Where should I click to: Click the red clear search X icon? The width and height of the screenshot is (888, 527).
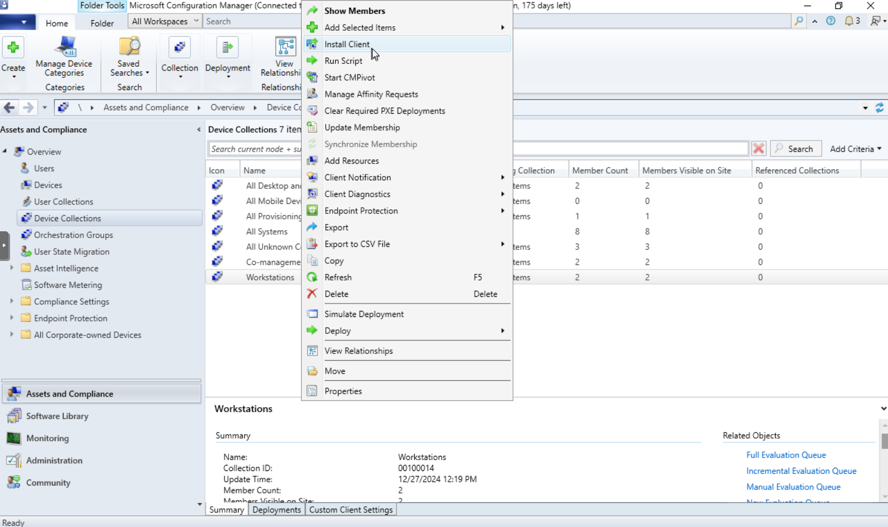coord(759,149)
